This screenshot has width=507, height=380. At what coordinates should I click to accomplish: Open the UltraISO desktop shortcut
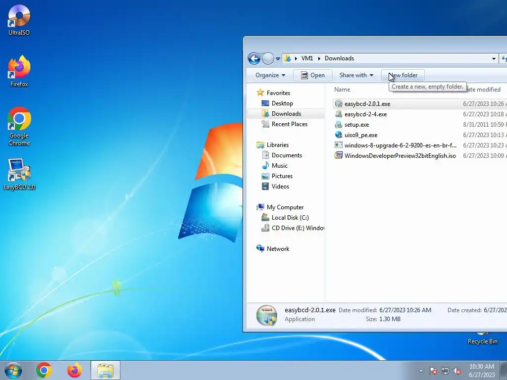19,20
